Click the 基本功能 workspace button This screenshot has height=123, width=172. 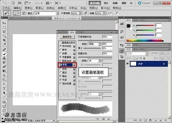pos(95,3)
